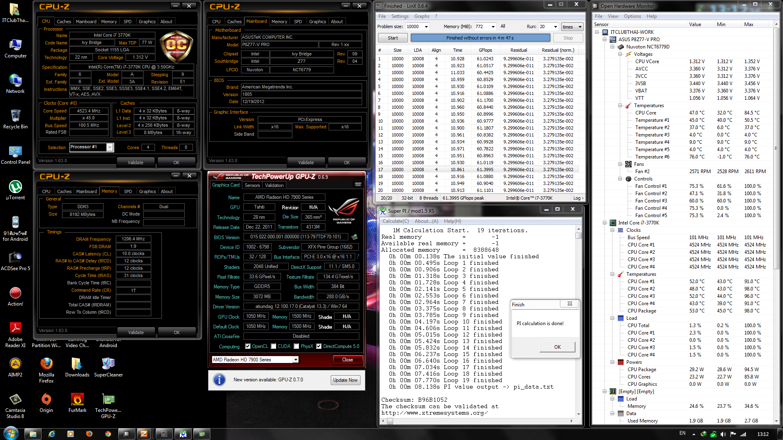Enable the CUDA checkbox in GPU-Z

click(274, 346)
